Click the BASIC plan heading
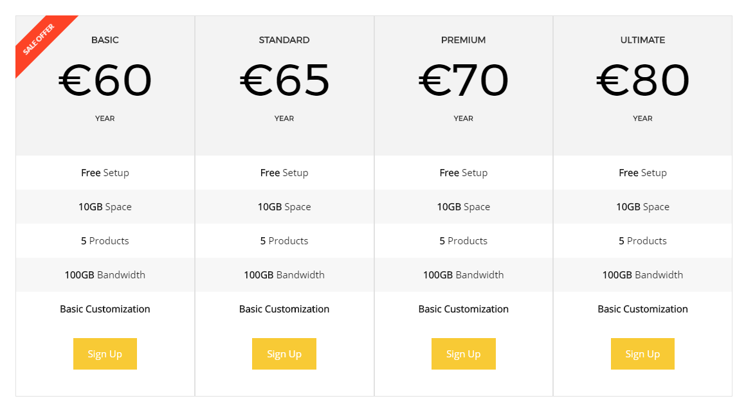Viewport: 746px width, 412px height. click(x=105, y=40)
